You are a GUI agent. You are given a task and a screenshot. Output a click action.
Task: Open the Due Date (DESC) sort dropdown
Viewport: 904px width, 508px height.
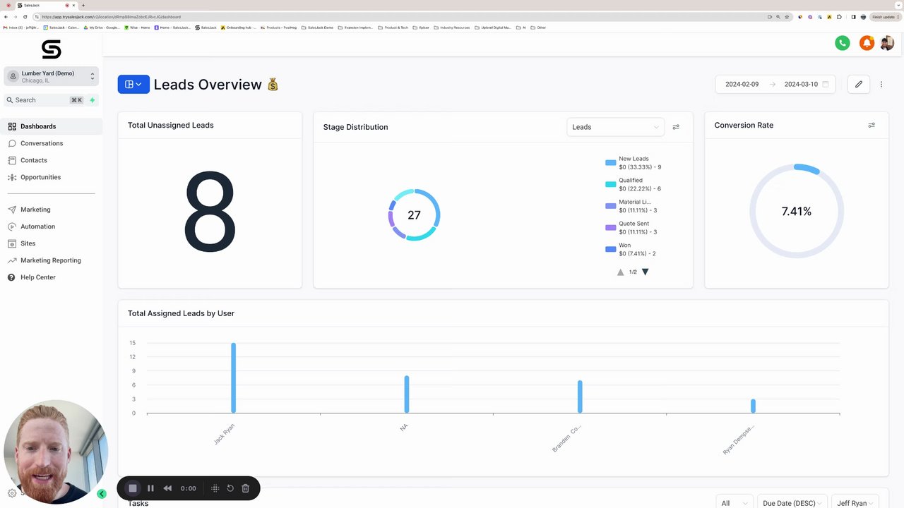pos(793,502)
